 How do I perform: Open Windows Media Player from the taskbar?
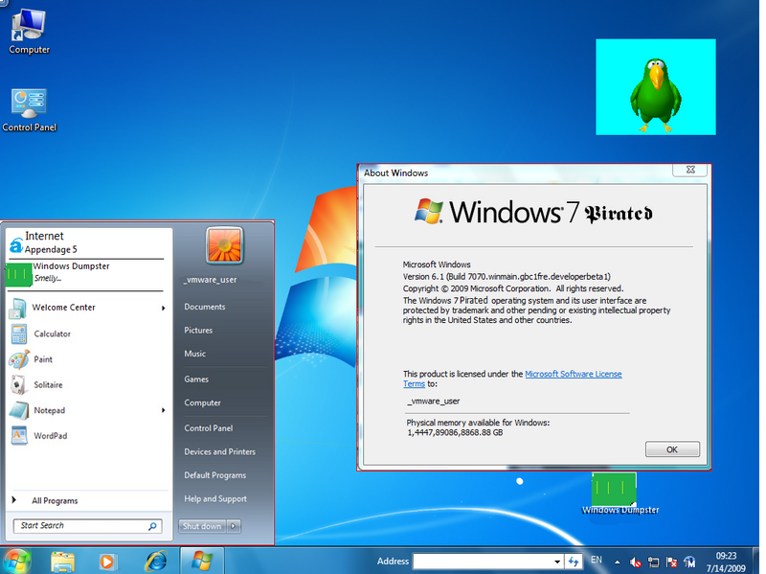point(105,562)
